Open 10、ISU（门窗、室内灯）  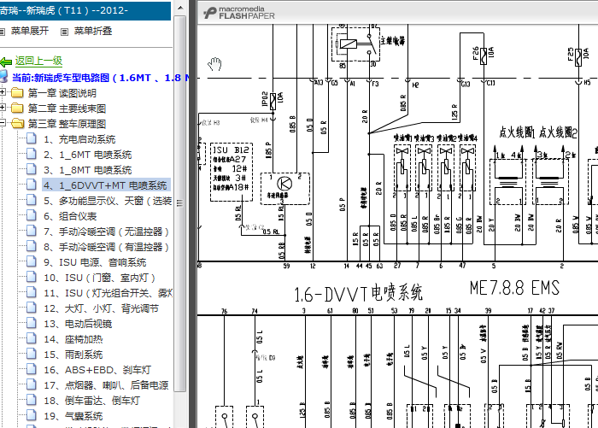[100, 278]
